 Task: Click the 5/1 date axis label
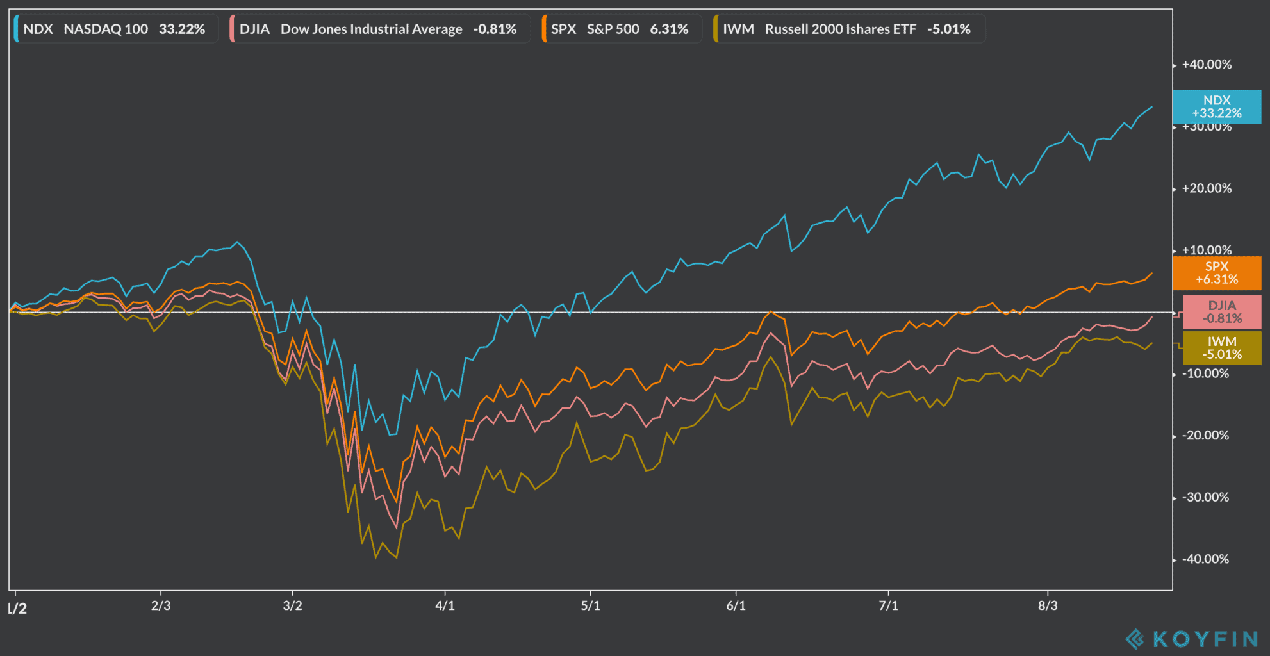coord(590,605)
